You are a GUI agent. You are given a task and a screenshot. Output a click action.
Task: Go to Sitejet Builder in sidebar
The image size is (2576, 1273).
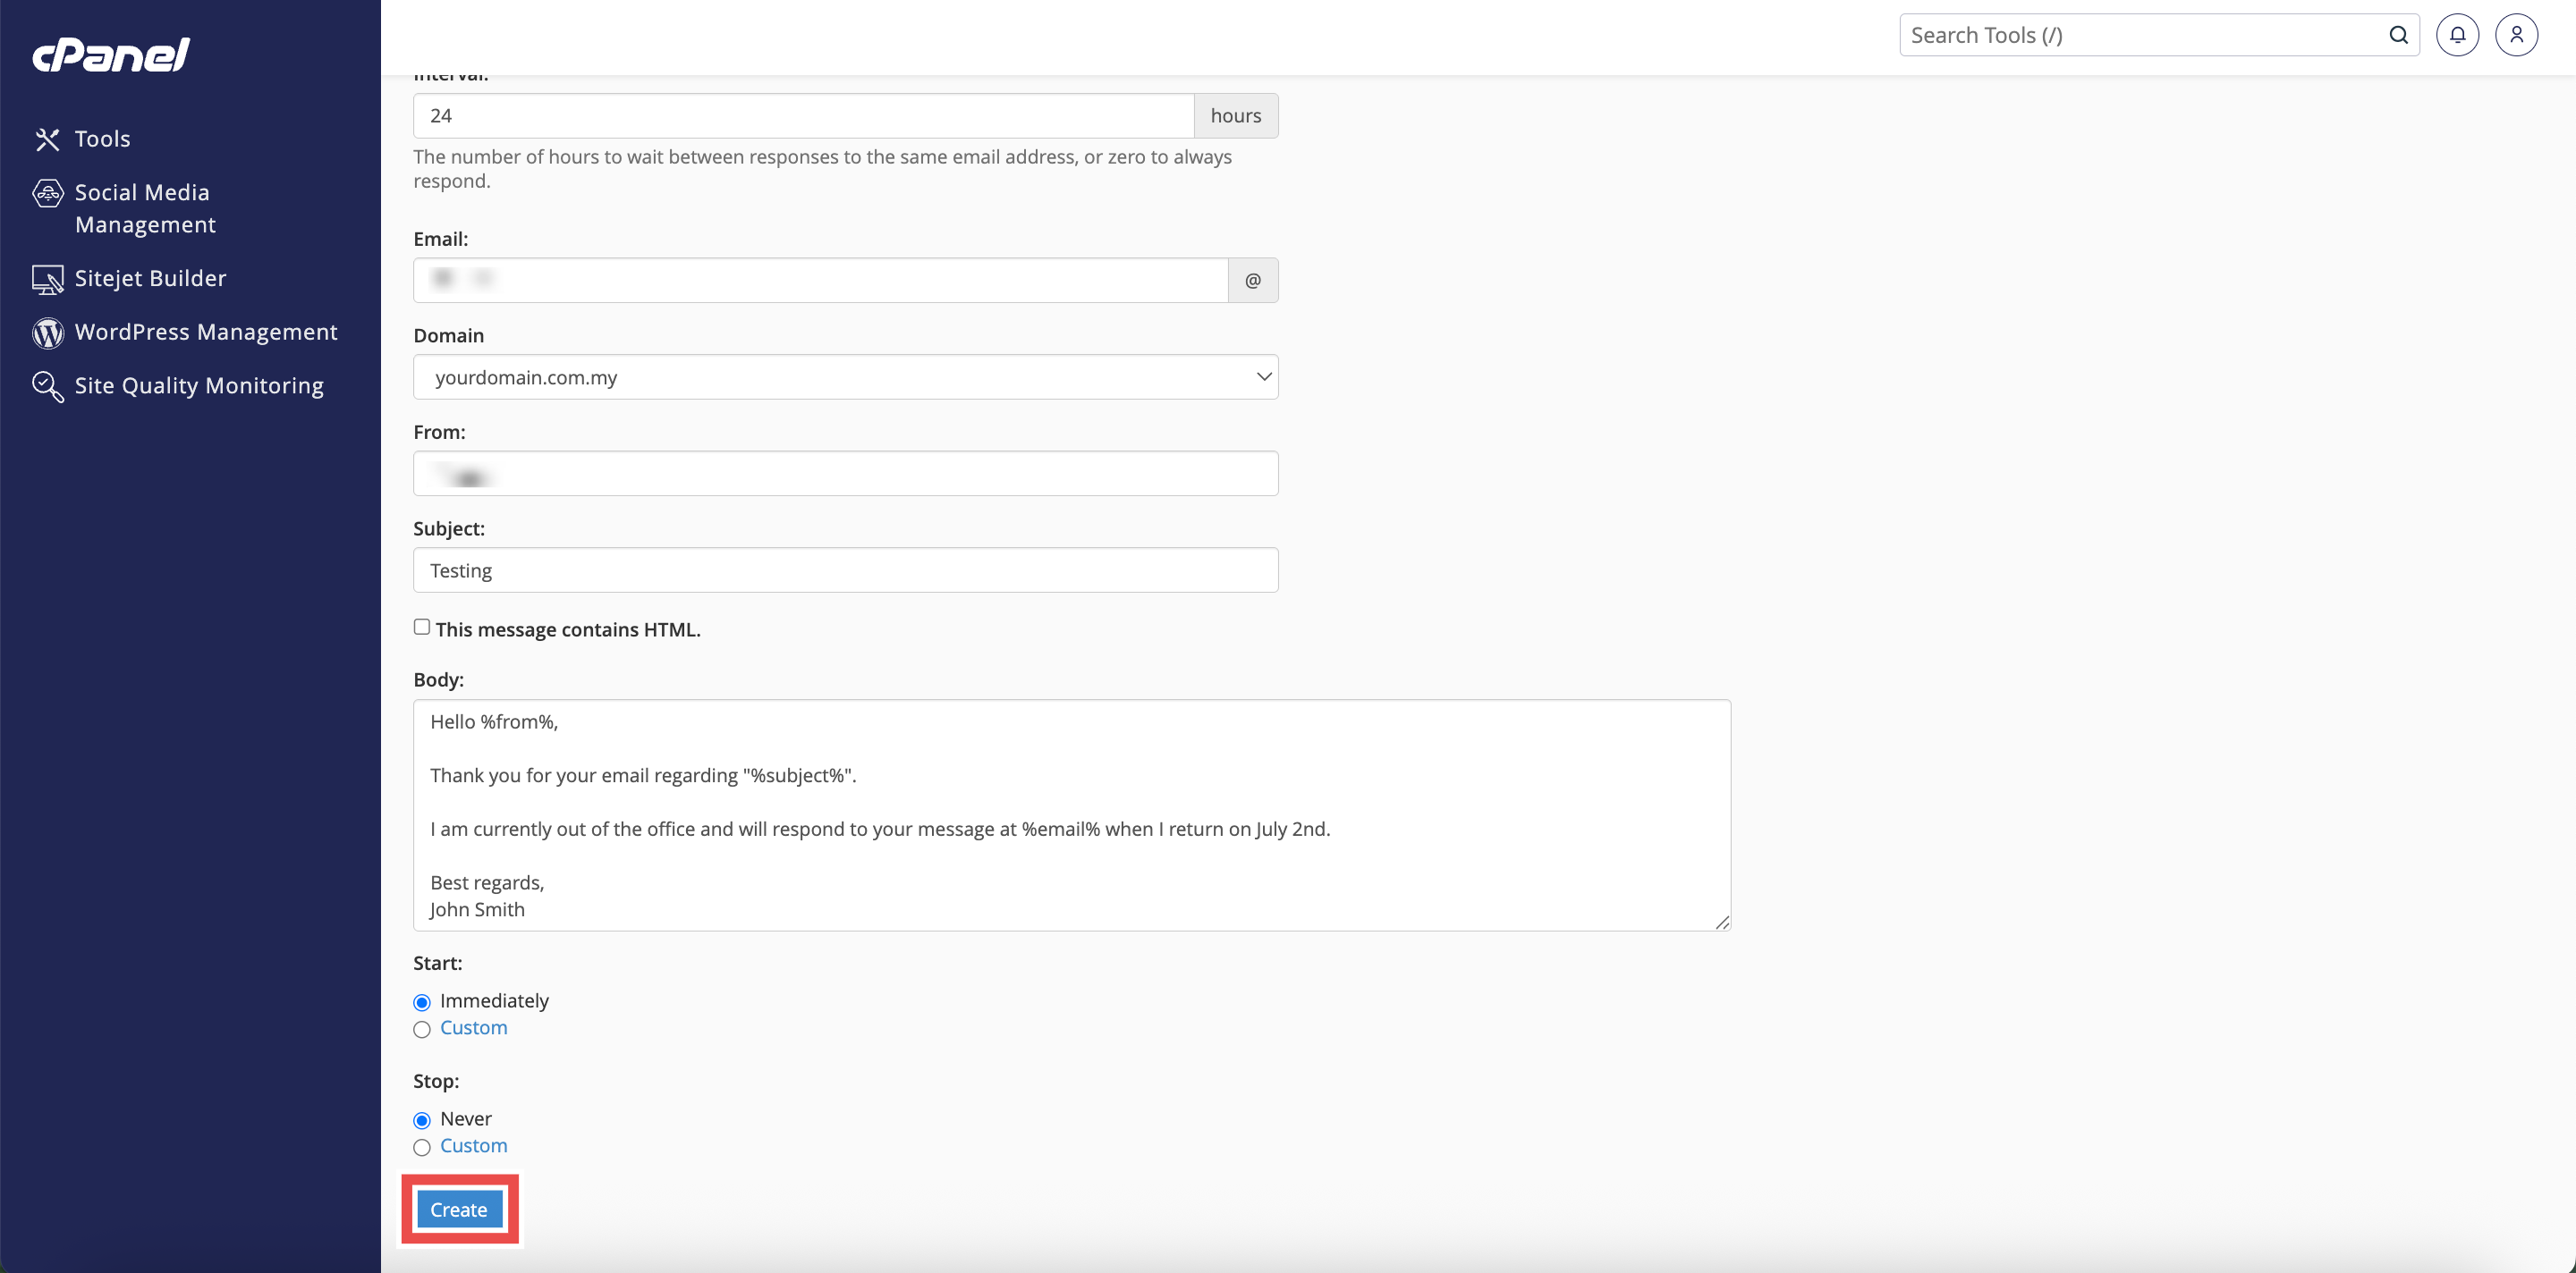(150, 278)
